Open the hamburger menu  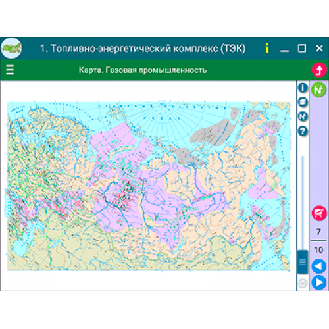(x=10, y=70)
